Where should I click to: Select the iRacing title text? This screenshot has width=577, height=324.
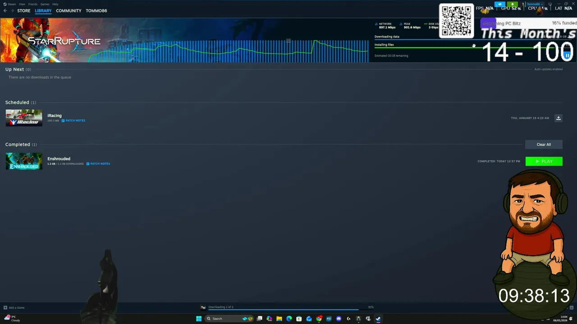(x=55, y=116)
